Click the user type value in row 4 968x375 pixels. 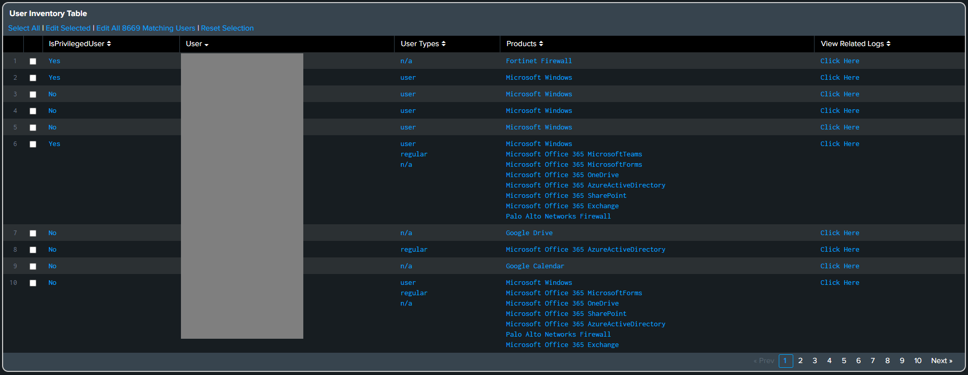(408, 111)
